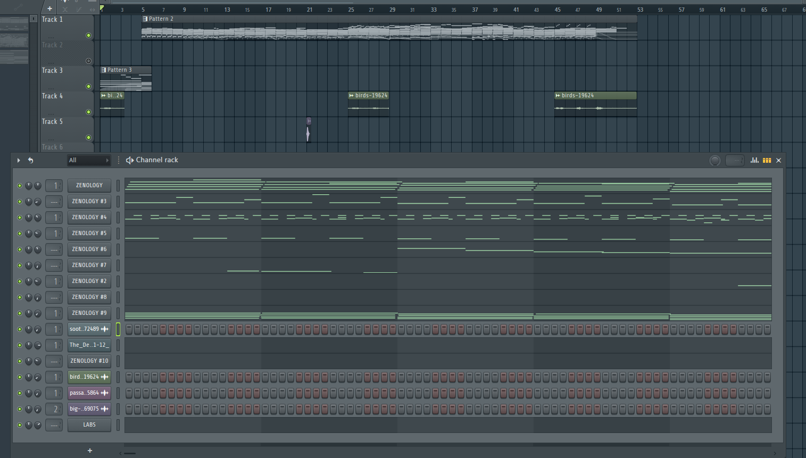806x458 pixels.
Task: Mute the LABS channel
Action: 20,425
